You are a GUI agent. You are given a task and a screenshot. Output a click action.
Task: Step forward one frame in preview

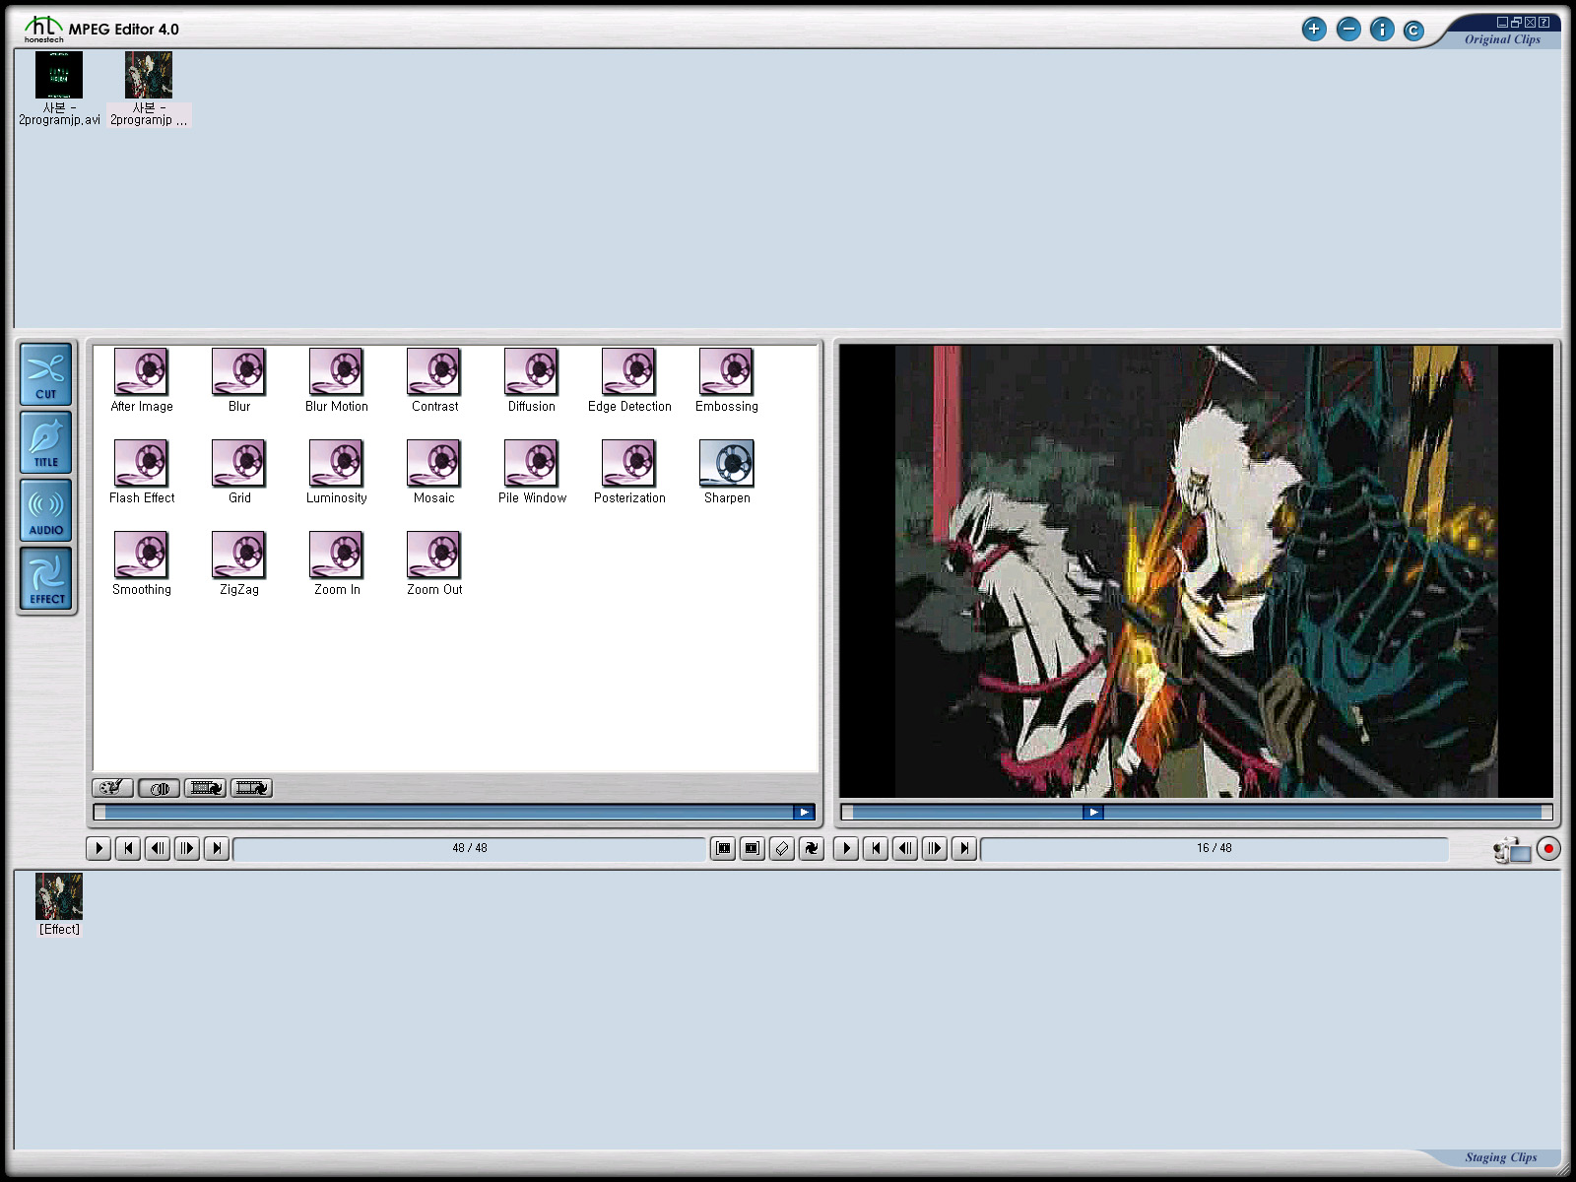coord(935,848)
